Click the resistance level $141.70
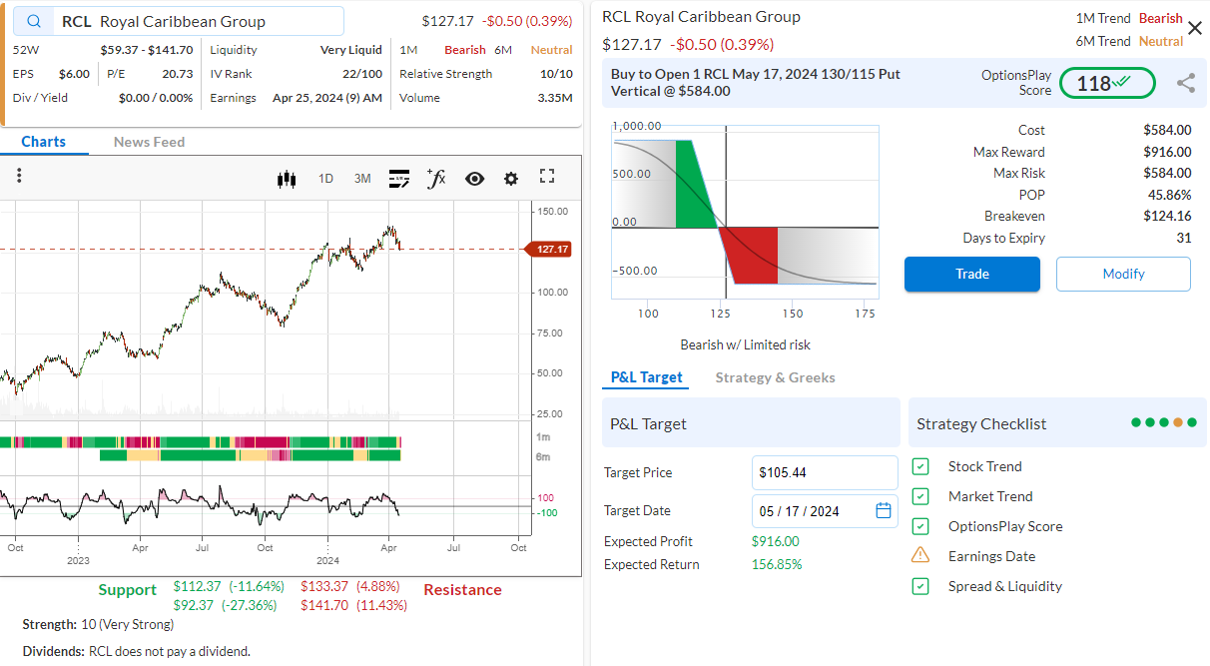 click(324, 605)
